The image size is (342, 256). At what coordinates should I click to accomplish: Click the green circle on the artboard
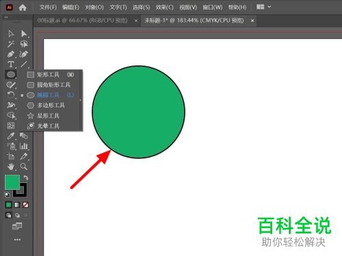[x=138, y=112]
